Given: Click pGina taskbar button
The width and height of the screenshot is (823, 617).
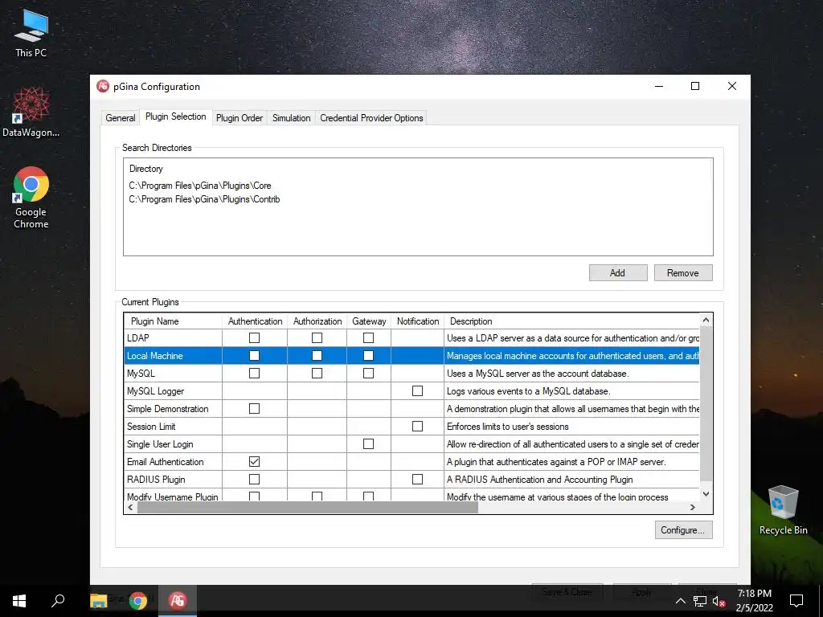Looking at the screenshot, I should click(x=178, y=601).
